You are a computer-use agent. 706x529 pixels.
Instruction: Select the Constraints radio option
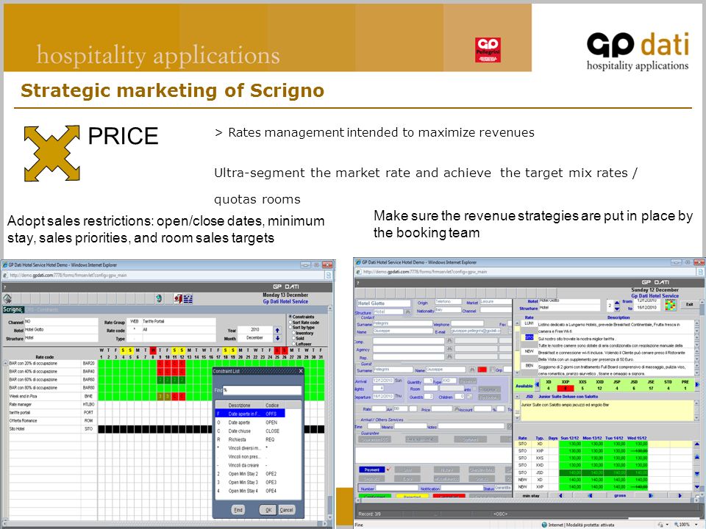[x=290, y=317]
